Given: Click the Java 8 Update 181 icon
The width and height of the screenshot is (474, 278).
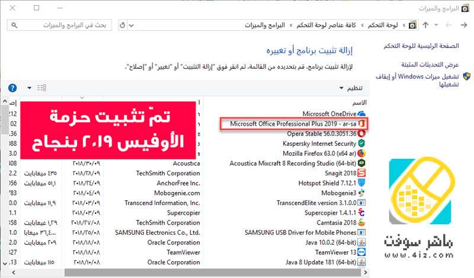Looking at the screenshot, I should point(361,262).
